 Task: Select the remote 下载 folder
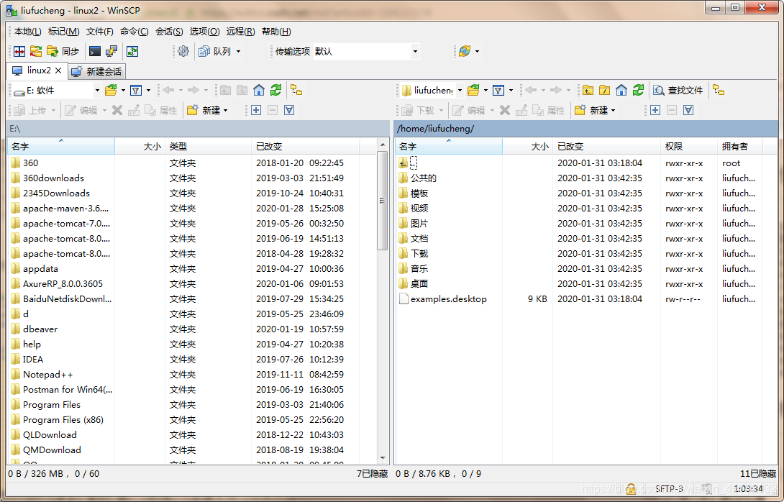[x=414, y=253]
